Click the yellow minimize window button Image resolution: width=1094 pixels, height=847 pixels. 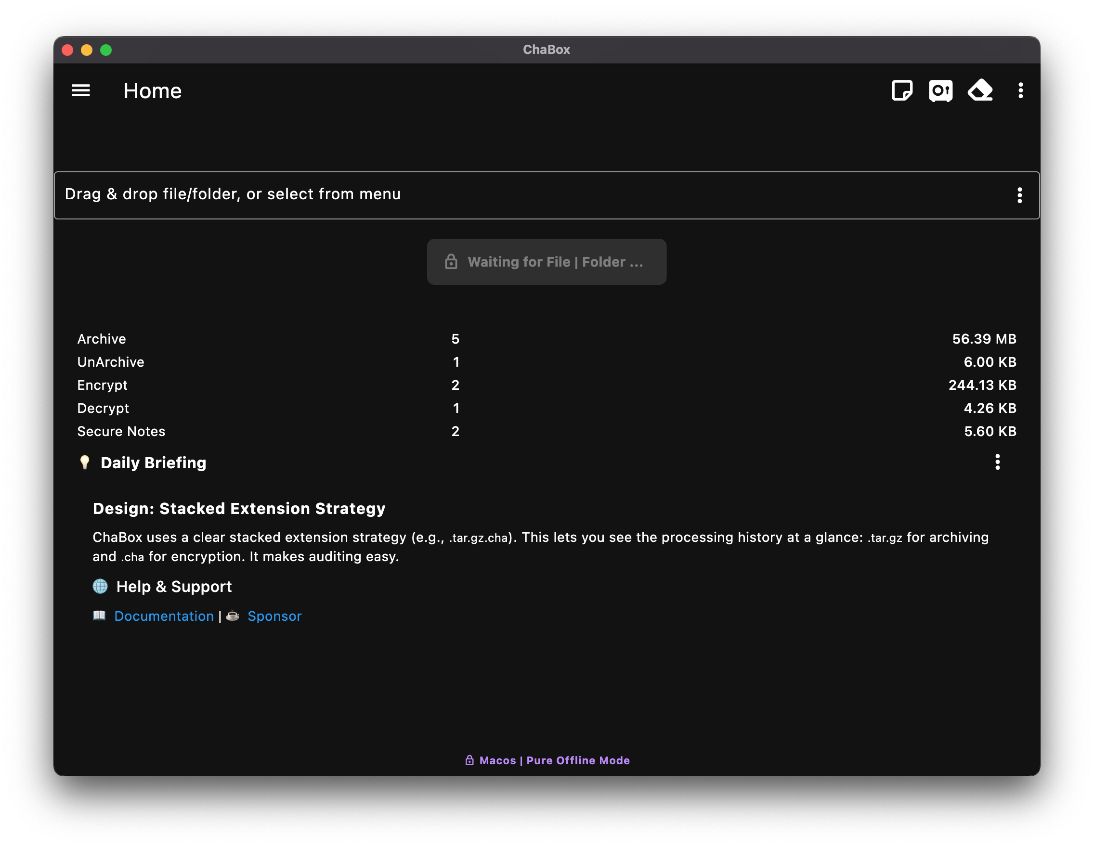pos(87,50)
